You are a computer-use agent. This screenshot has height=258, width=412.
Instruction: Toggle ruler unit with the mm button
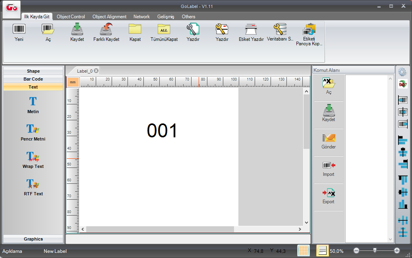73,82
